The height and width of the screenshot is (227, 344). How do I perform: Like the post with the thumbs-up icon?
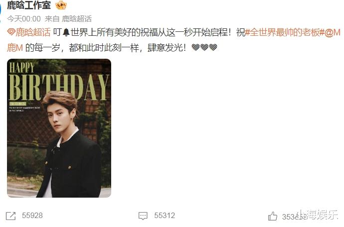[273, 216]
